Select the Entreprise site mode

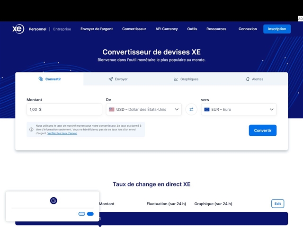62,29
